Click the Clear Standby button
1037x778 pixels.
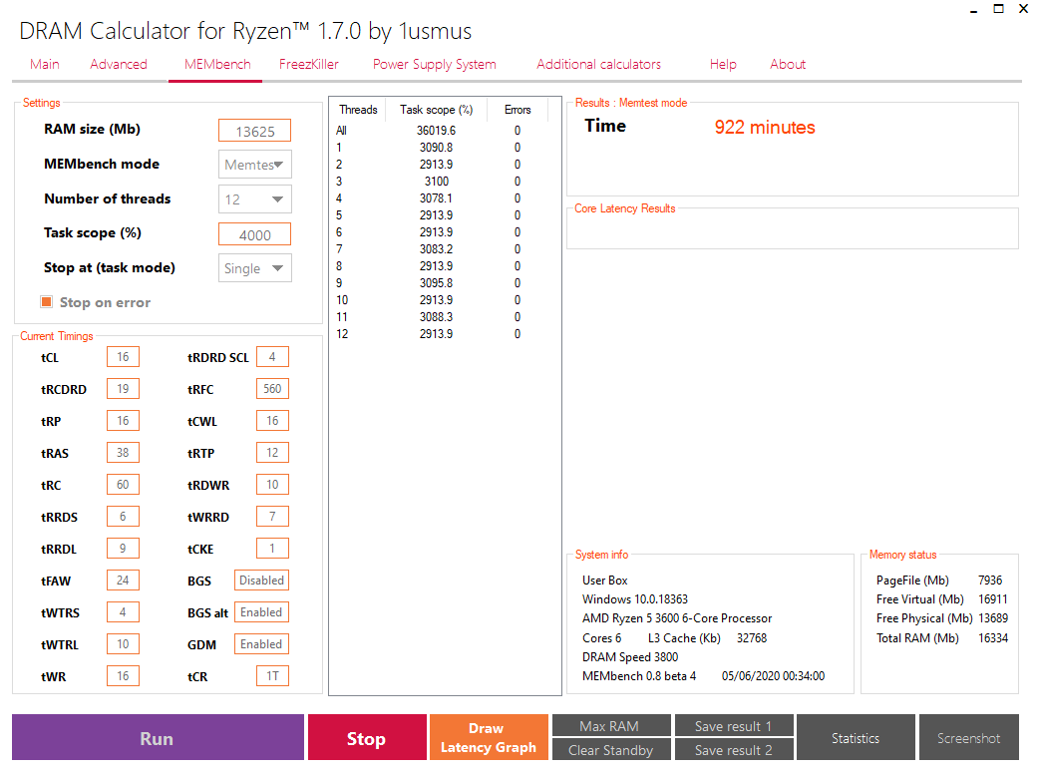pos(611,749)
